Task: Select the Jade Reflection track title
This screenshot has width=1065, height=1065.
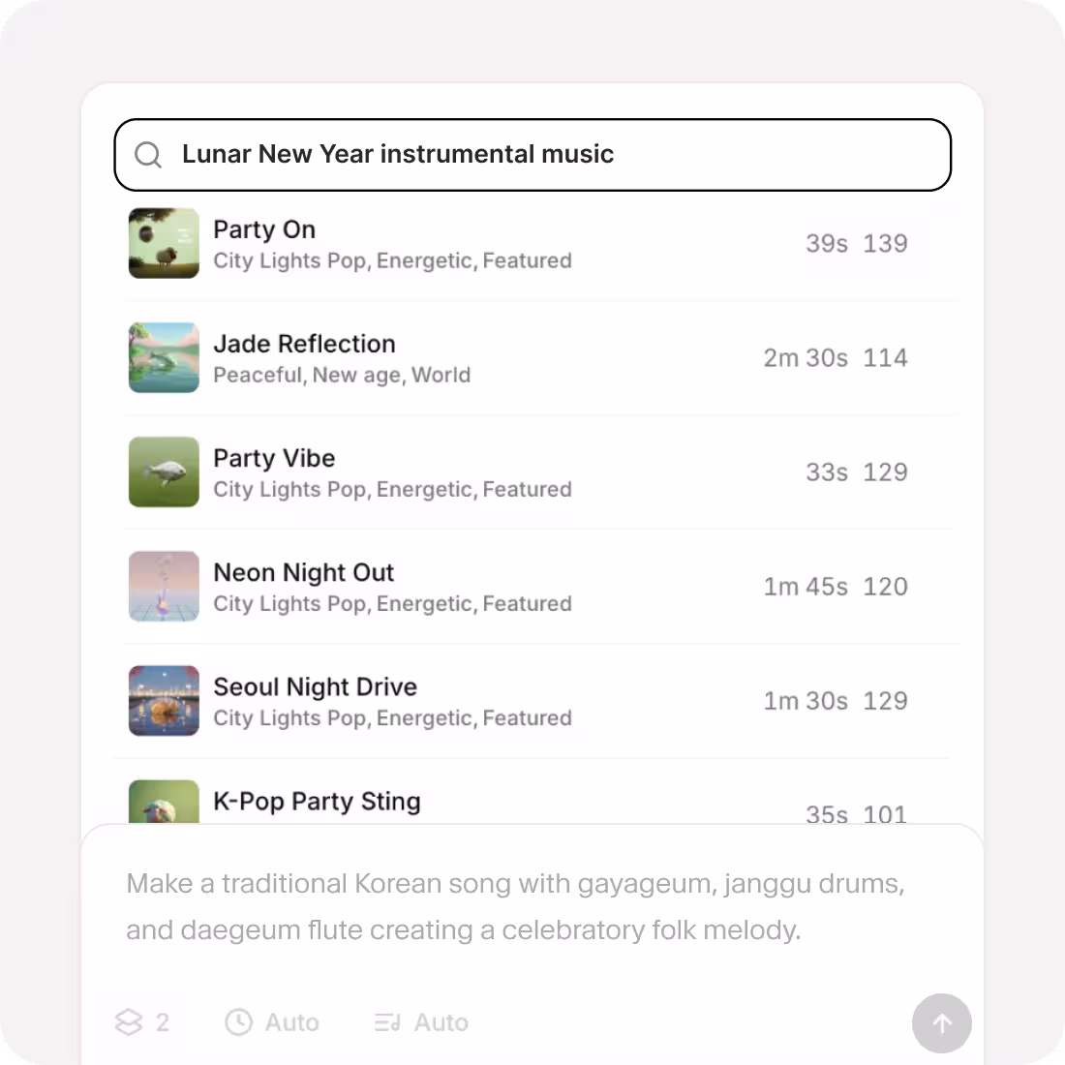Action: tap(304, 344)
